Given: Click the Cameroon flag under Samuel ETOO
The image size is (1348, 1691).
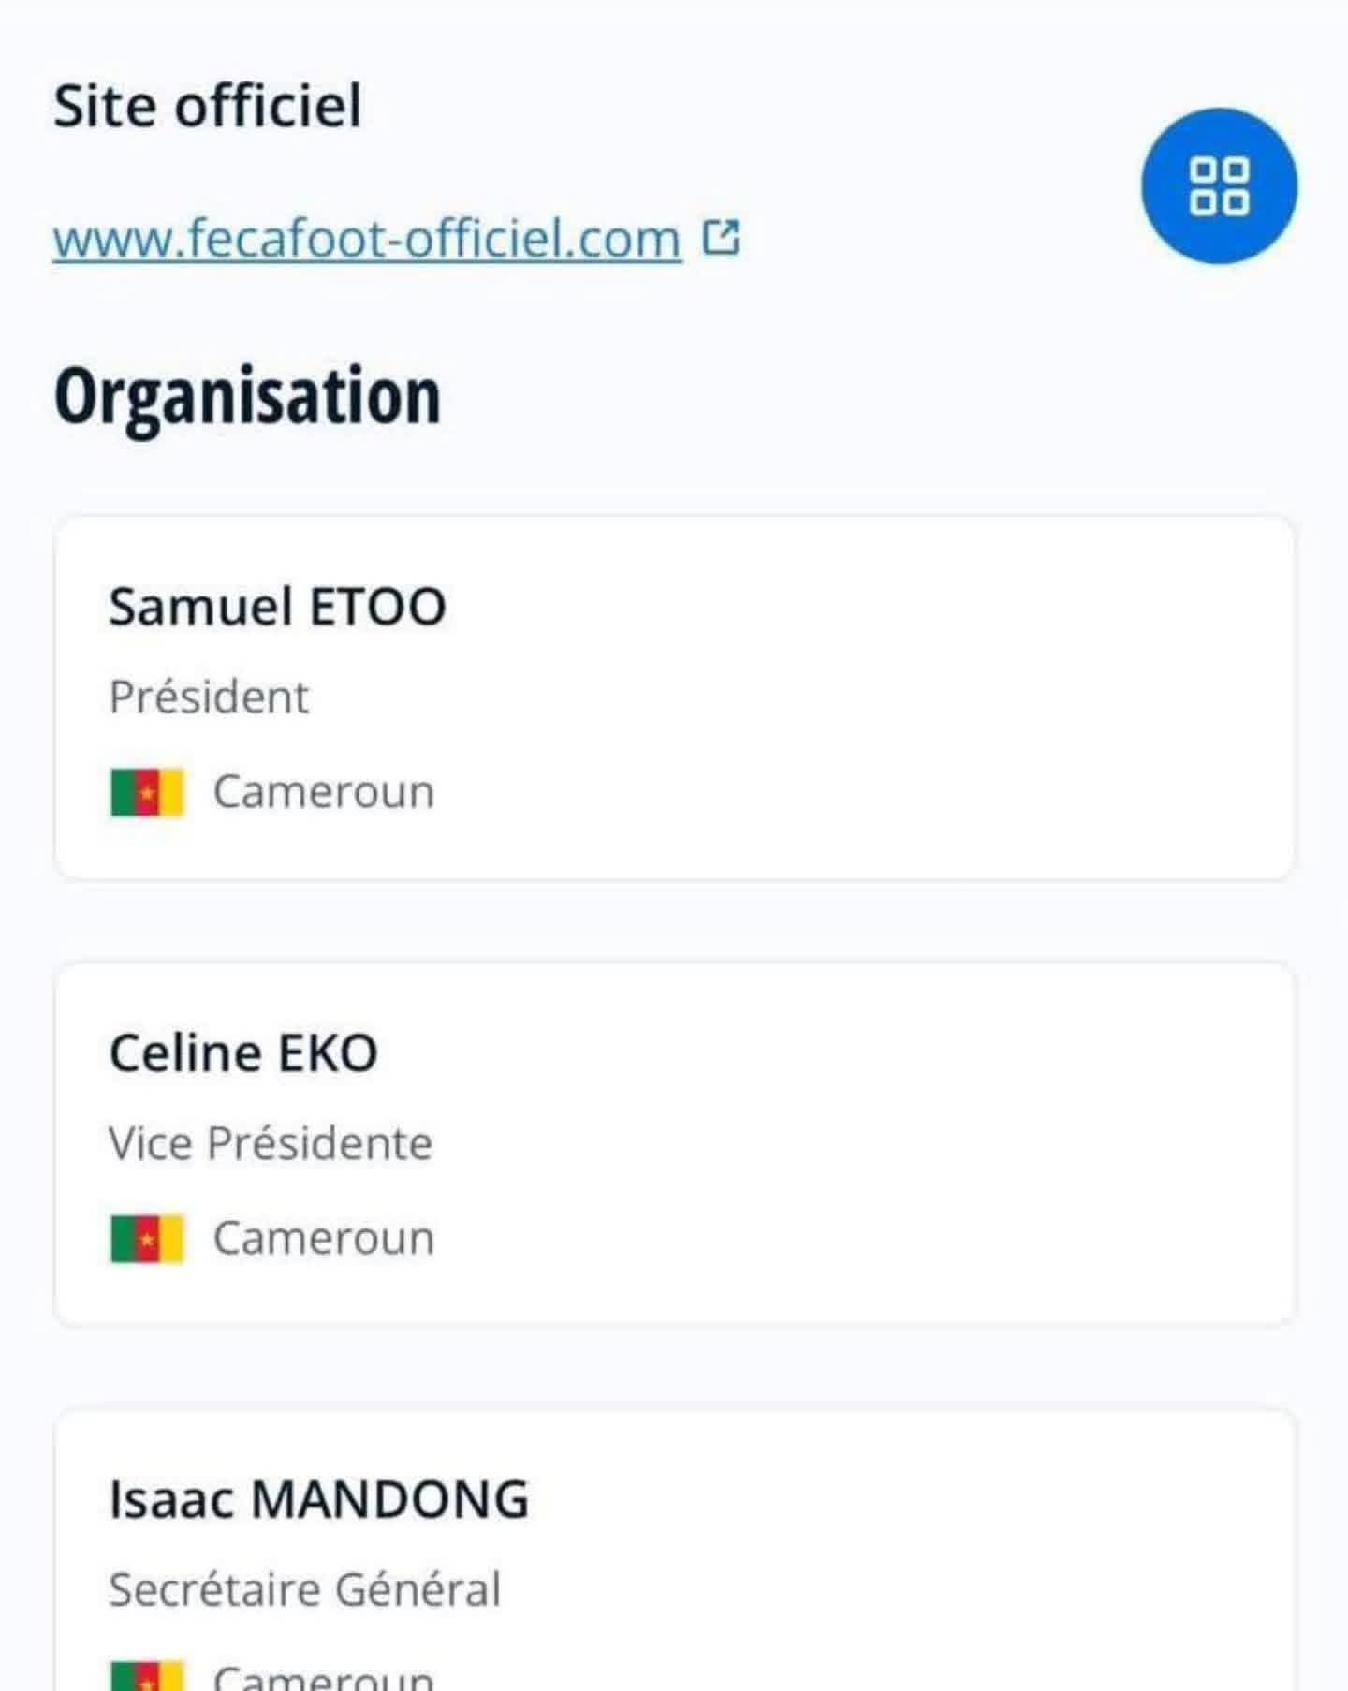Looking at the screenshot, I should click(147, 793).
